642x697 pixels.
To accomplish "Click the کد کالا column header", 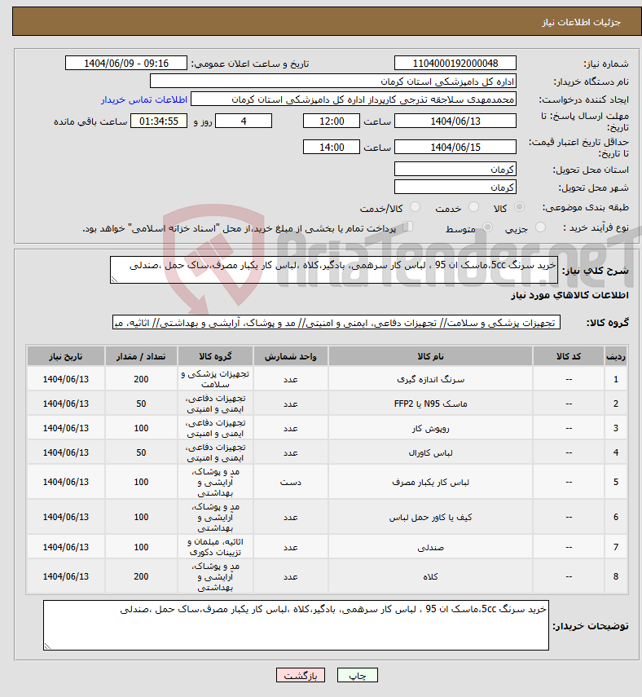I will [569, 356].
